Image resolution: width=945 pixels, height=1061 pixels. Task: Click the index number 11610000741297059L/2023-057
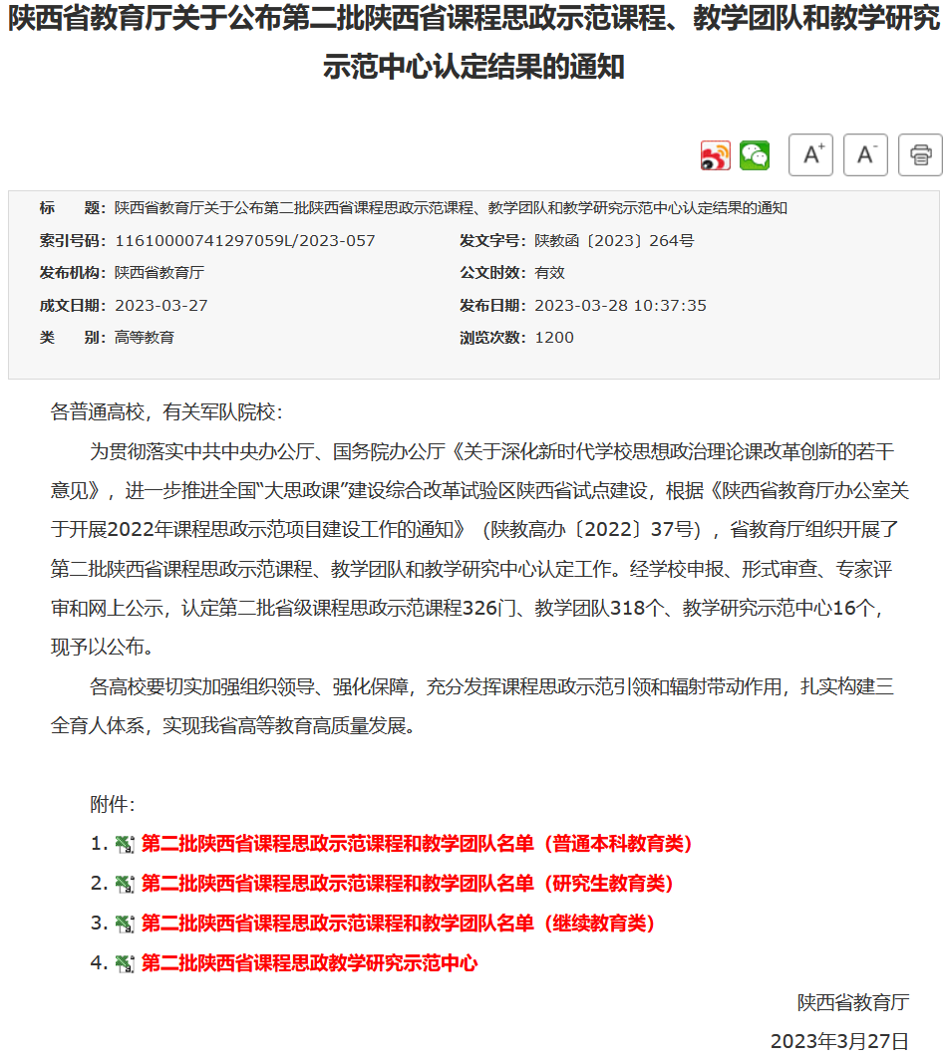coord(245,241)
